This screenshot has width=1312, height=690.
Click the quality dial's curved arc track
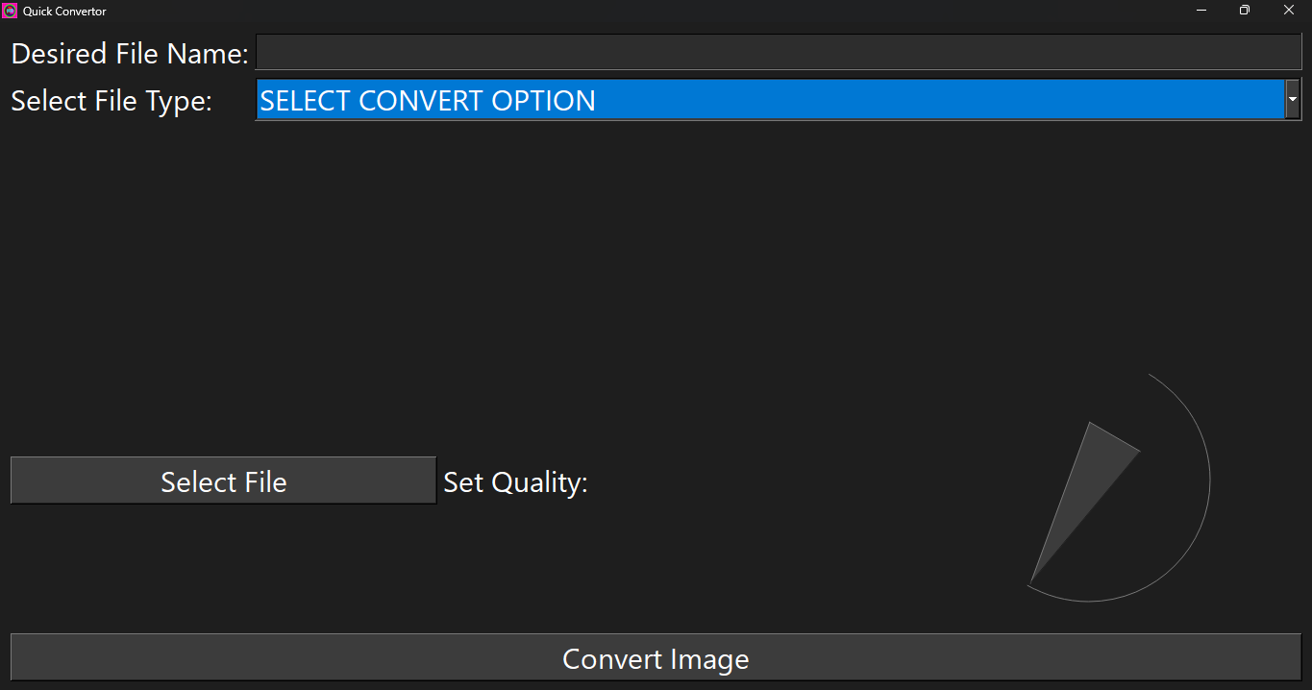pos(1209,481)
